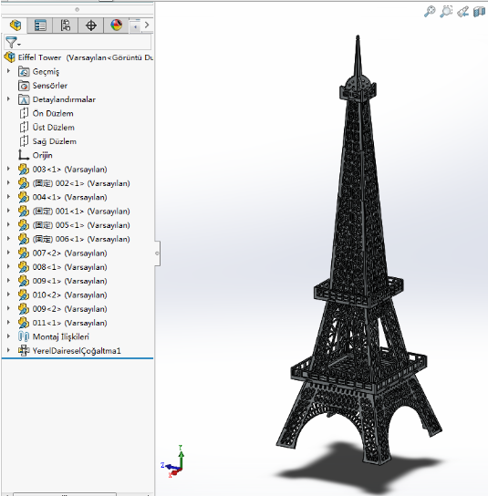Click the Previous View icon
Screen dimensions: 488x496
[x=463, y=12]
